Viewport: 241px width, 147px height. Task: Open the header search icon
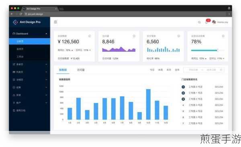[x=199, y=22]
